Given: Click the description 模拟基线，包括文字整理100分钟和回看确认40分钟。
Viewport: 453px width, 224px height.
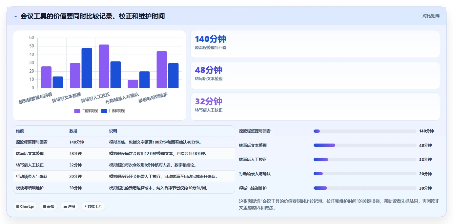Looking at the screenshot, I should (x=156, y=142).
